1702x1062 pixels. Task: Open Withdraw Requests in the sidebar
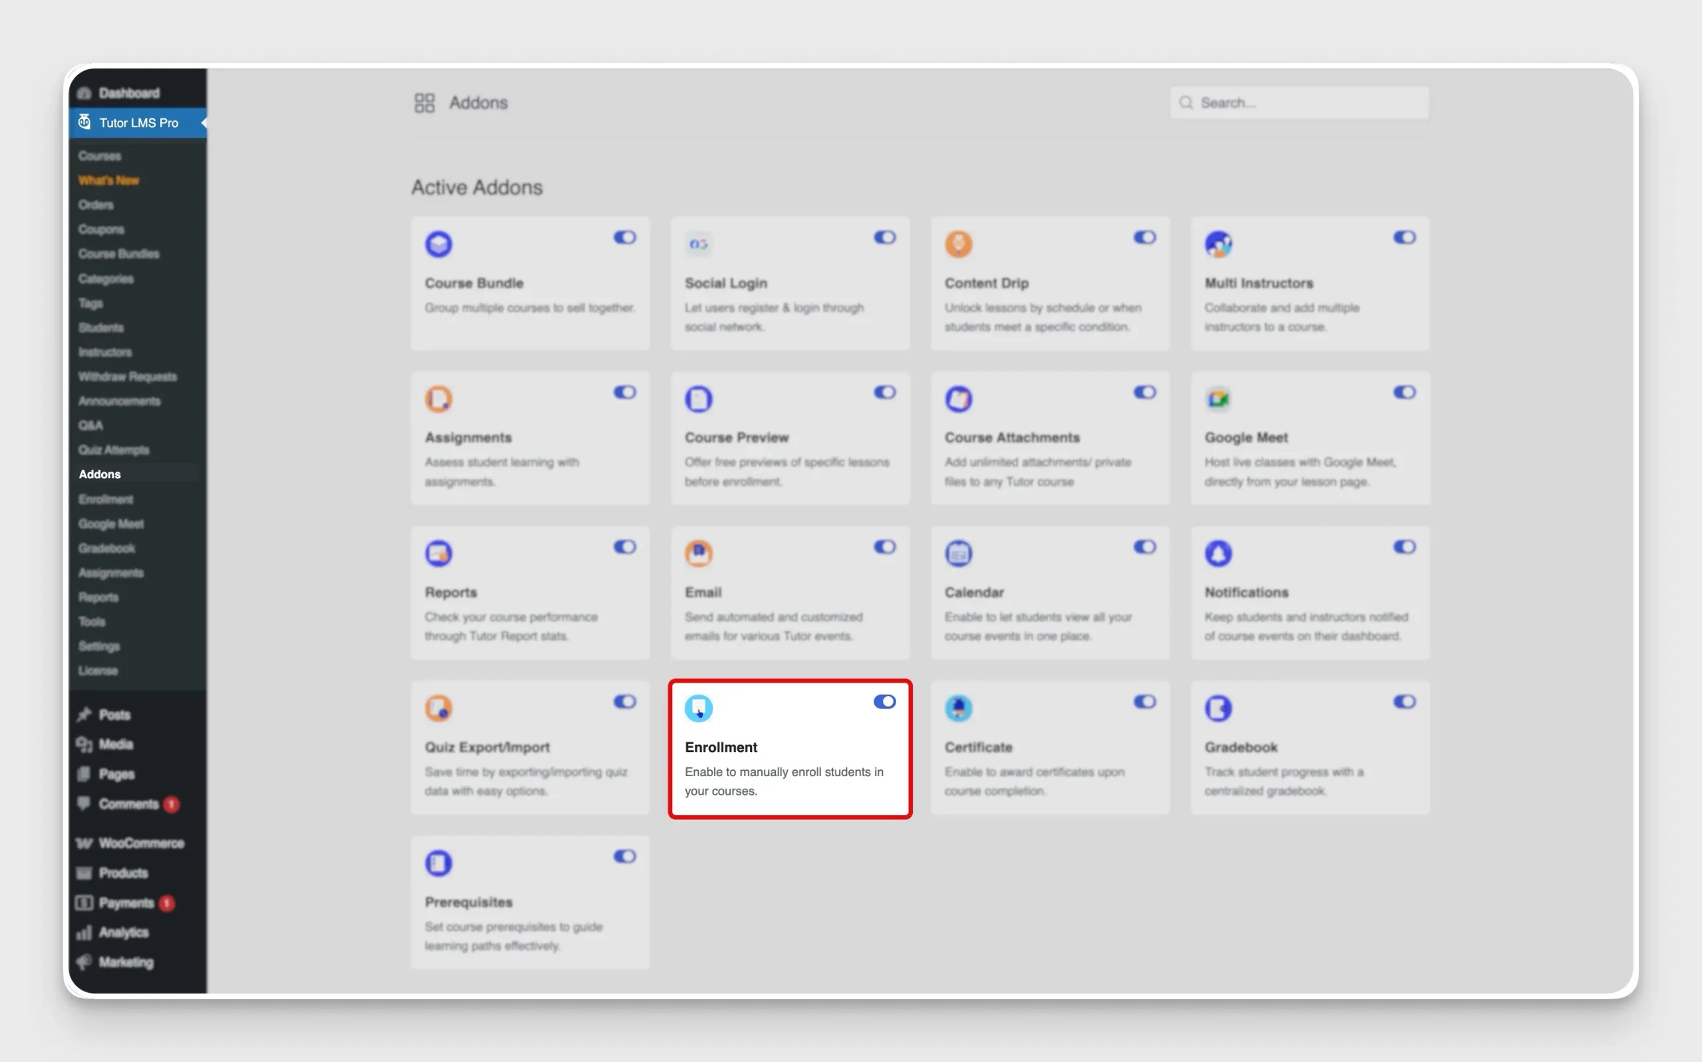[128, 376]
